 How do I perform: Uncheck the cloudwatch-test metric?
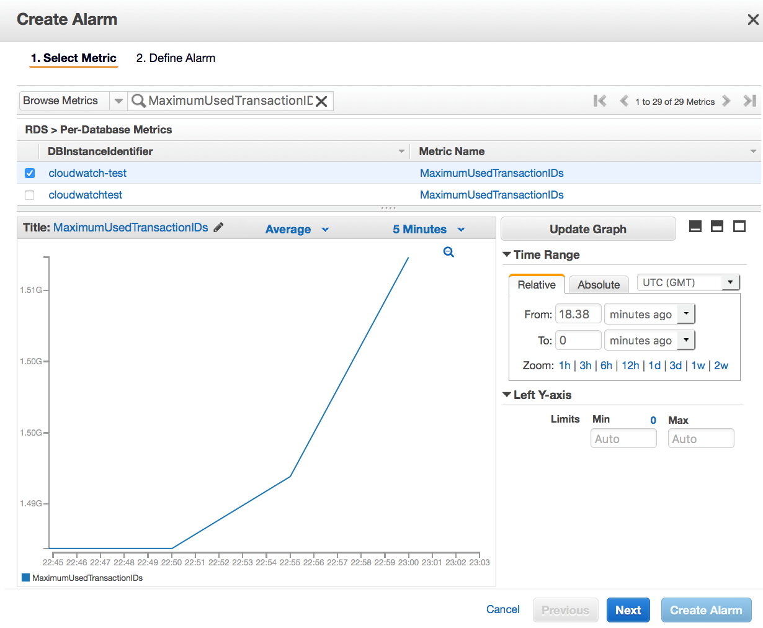[30, 173]
